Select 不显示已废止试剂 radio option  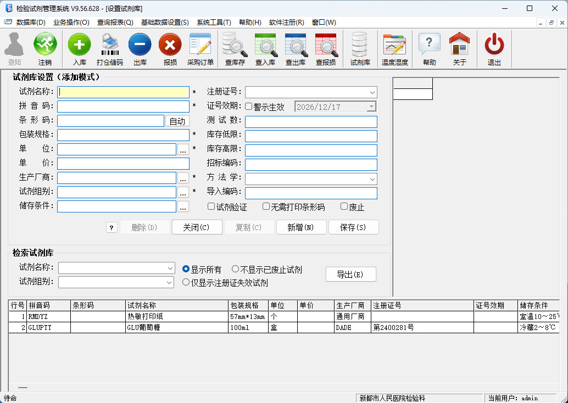235,269
